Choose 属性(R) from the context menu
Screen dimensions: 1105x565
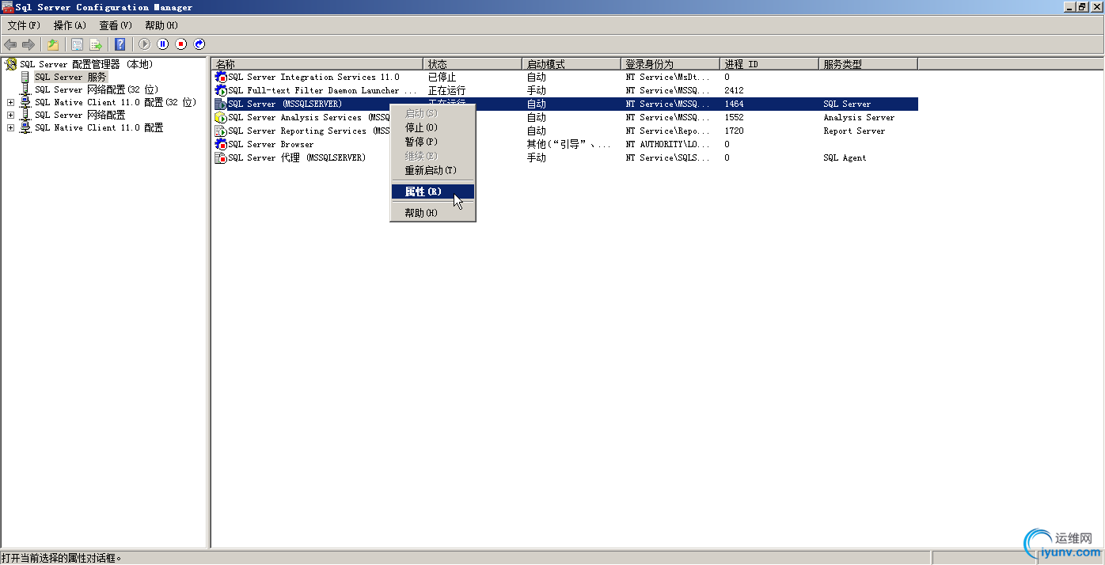click(433, 191)
